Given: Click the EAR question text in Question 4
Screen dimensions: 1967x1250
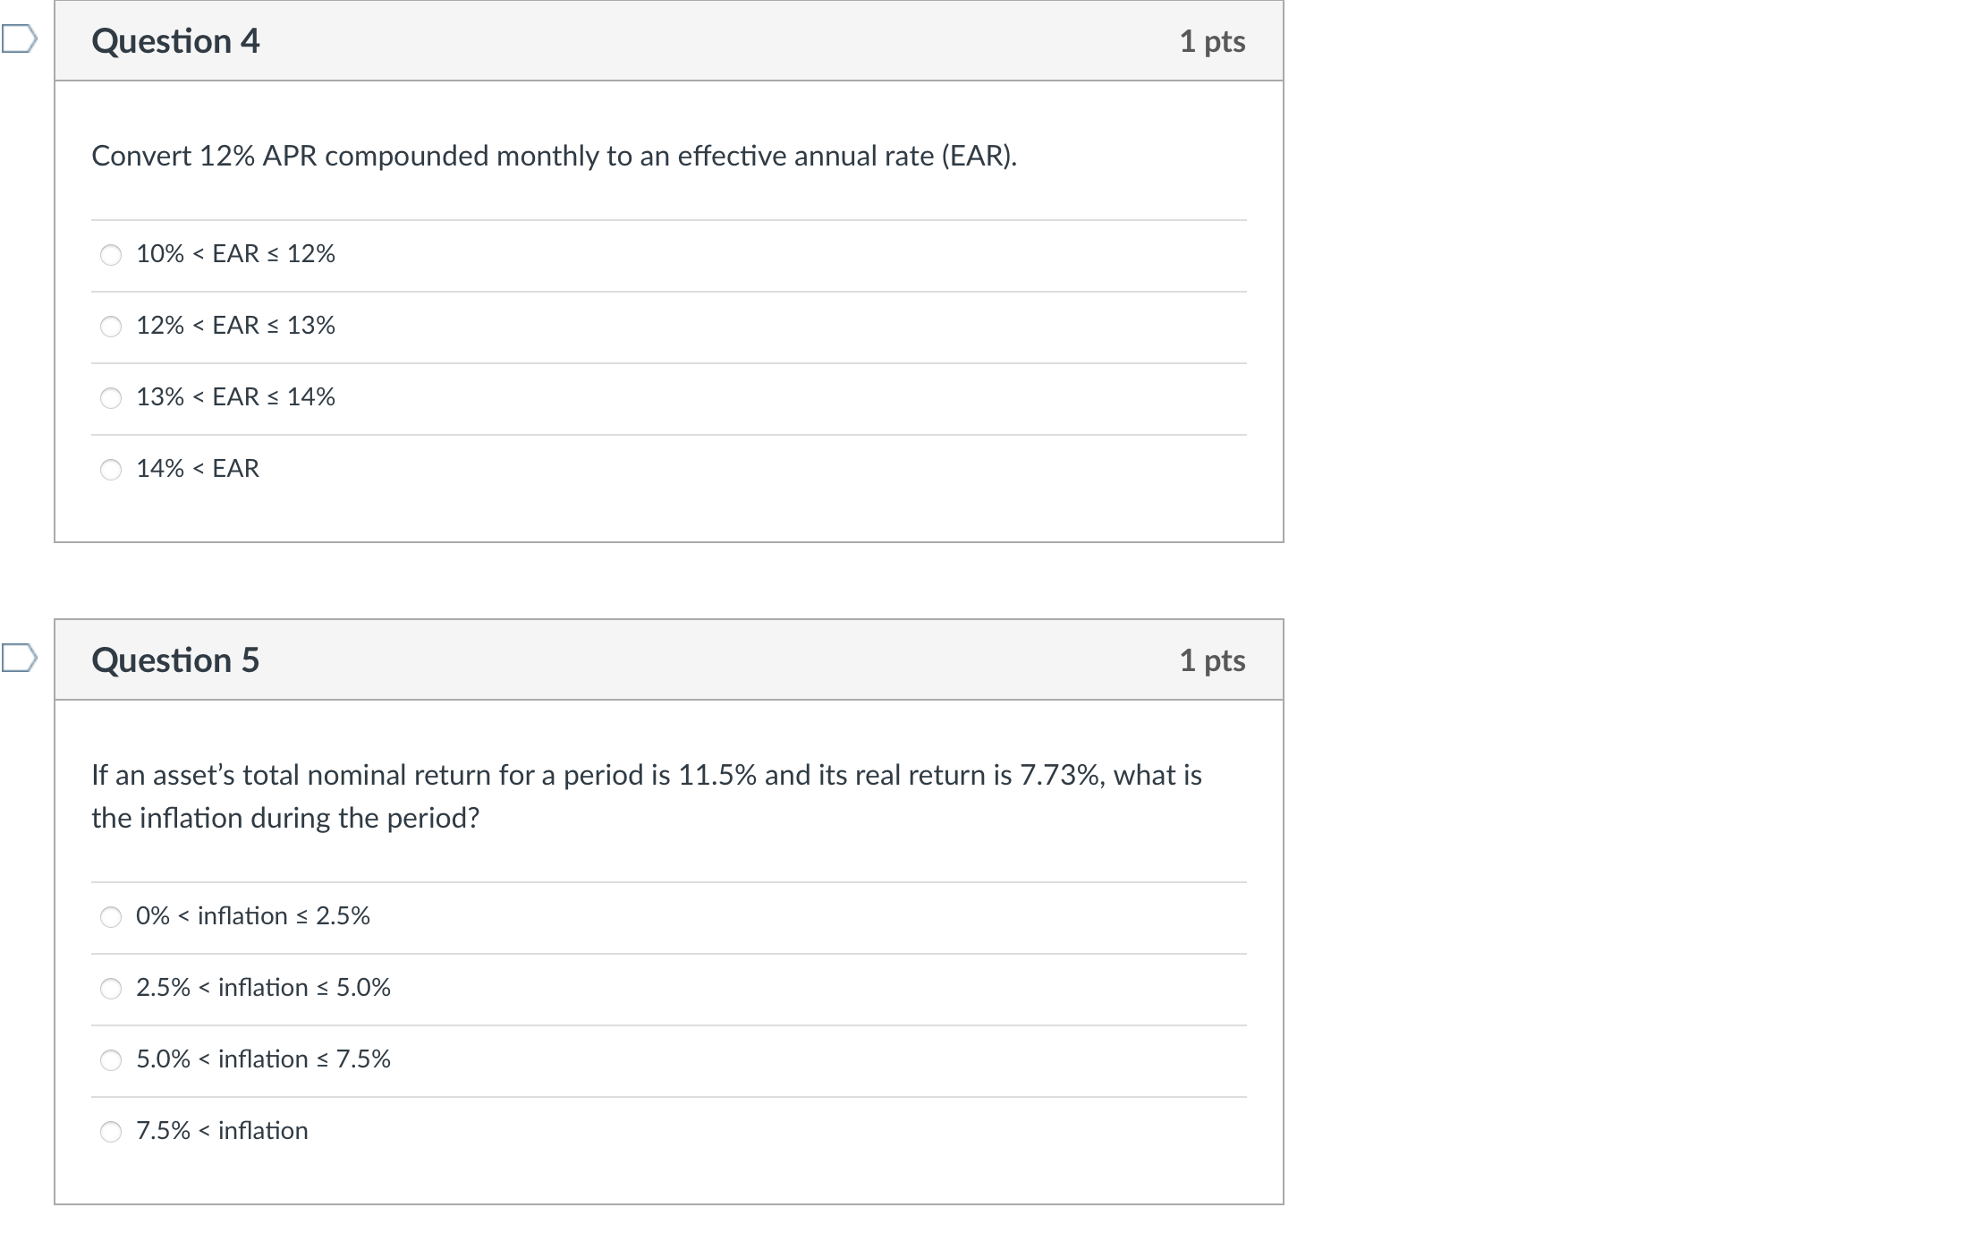Looking at the screenshot, I should [554, 156].
